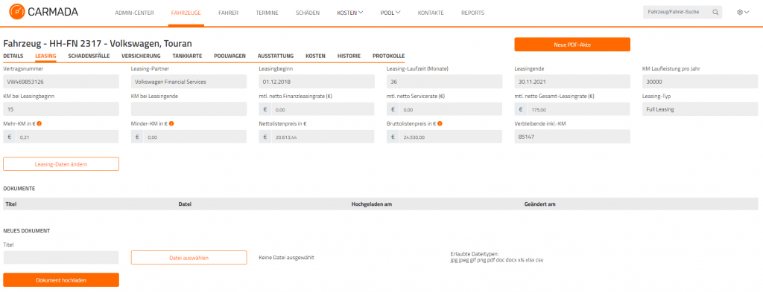Open the Poolwagen tab
This screenshot has width=763, height=292.
point(229,56)
